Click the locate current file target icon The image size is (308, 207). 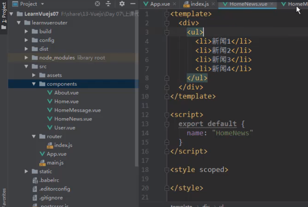[98, 4]
